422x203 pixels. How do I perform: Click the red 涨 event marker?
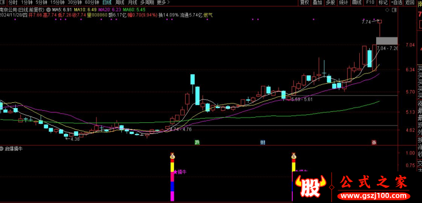(374, 142)
